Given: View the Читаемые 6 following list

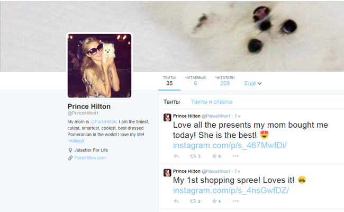Looking at the screenshot, I should click(195, 81).
